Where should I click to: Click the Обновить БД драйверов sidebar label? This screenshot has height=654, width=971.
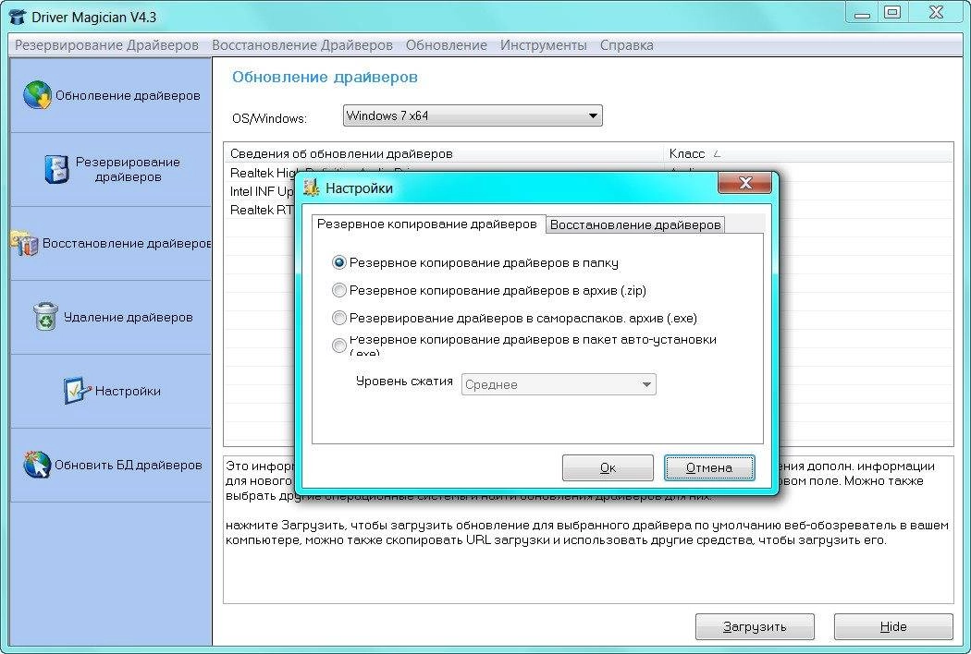(x=129, y=465)
